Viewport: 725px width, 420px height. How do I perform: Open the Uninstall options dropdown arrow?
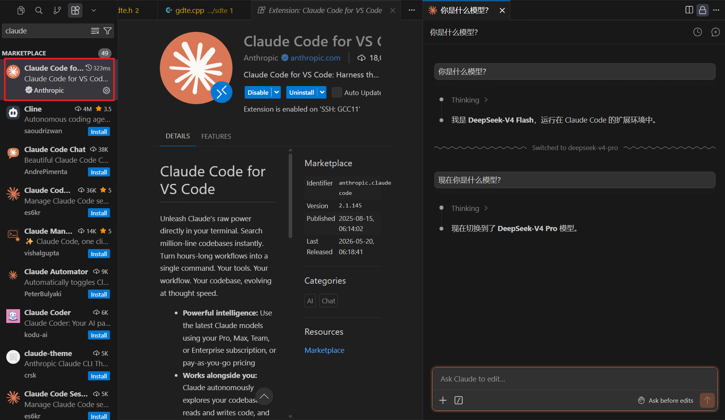click(322, 92)
